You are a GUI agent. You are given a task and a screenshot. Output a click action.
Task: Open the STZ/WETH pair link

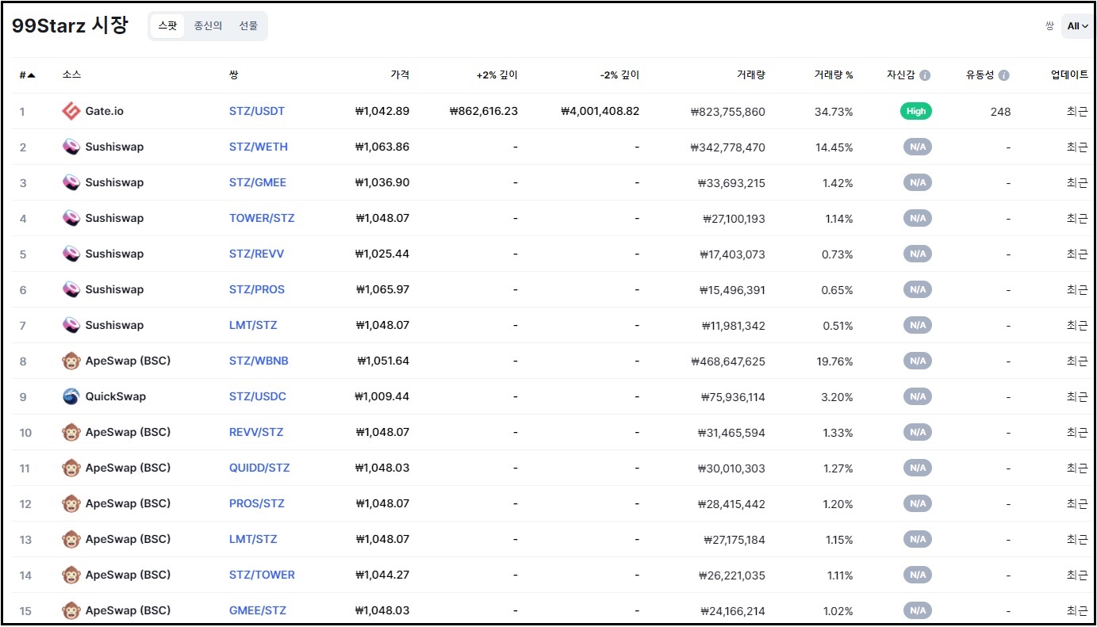click(x=259, y=147)
